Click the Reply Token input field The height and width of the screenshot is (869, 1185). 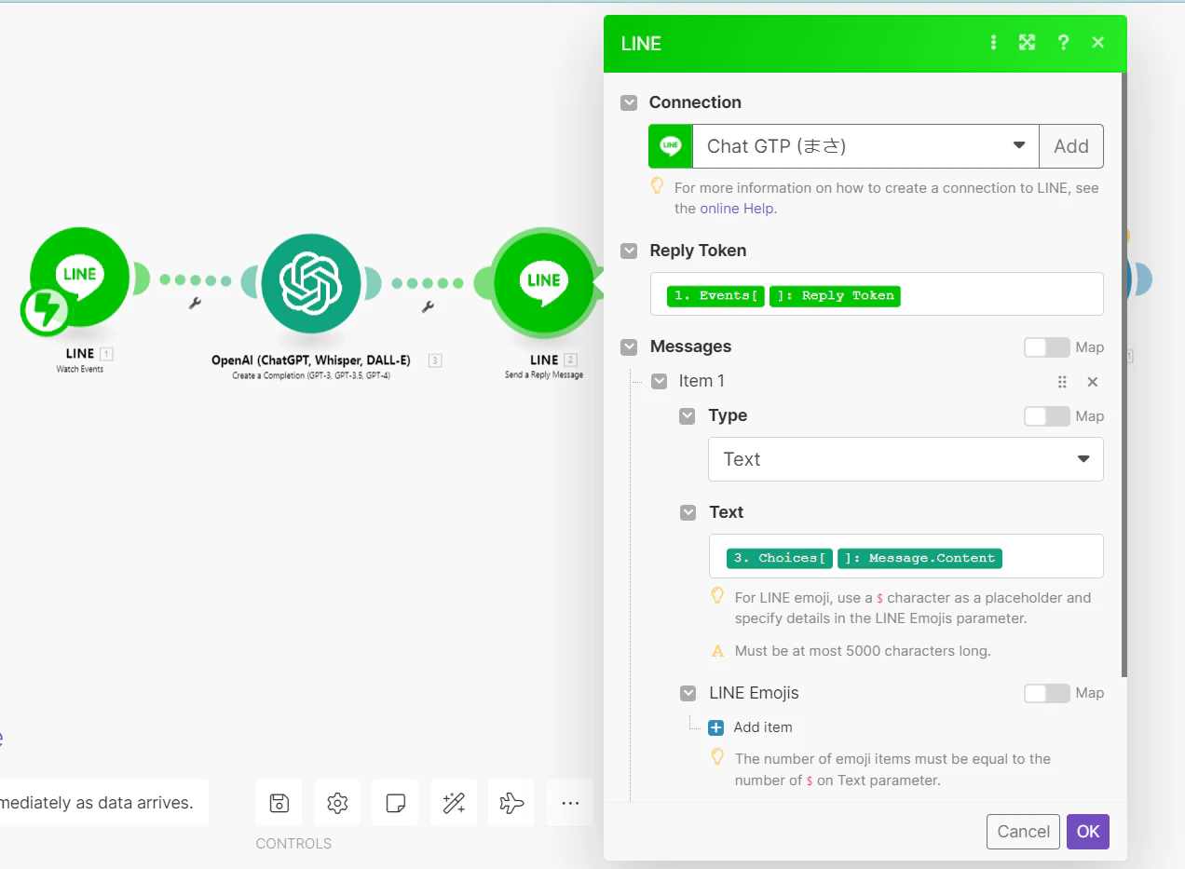877,294
